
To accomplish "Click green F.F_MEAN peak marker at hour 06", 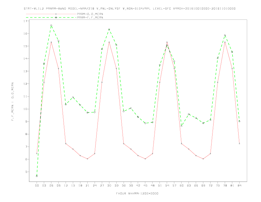I will click(x=51, y=25).
